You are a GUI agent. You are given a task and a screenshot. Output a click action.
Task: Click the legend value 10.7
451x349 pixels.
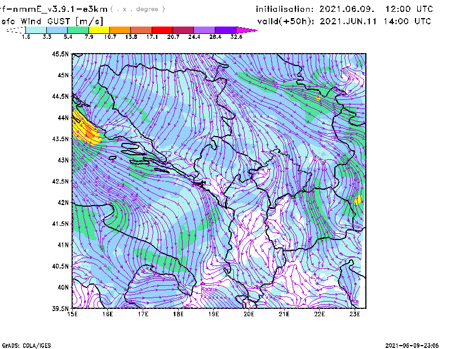point(110,37)
